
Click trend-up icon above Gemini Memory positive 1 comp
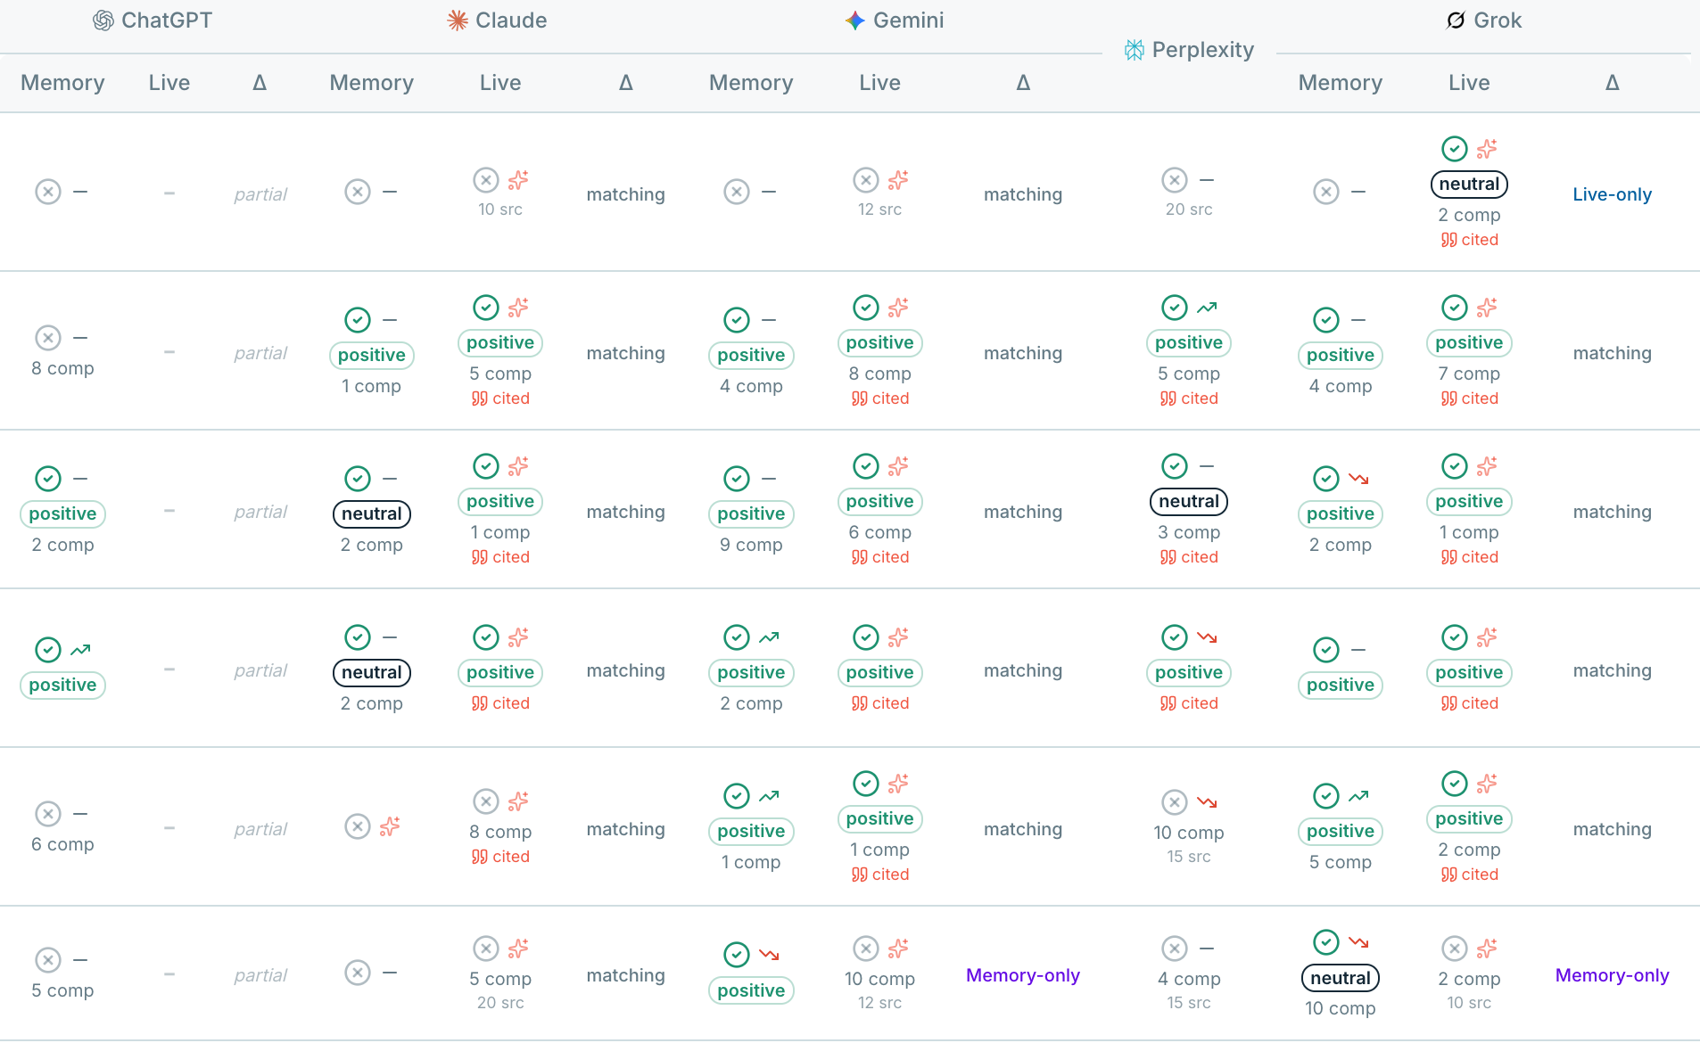769,796
